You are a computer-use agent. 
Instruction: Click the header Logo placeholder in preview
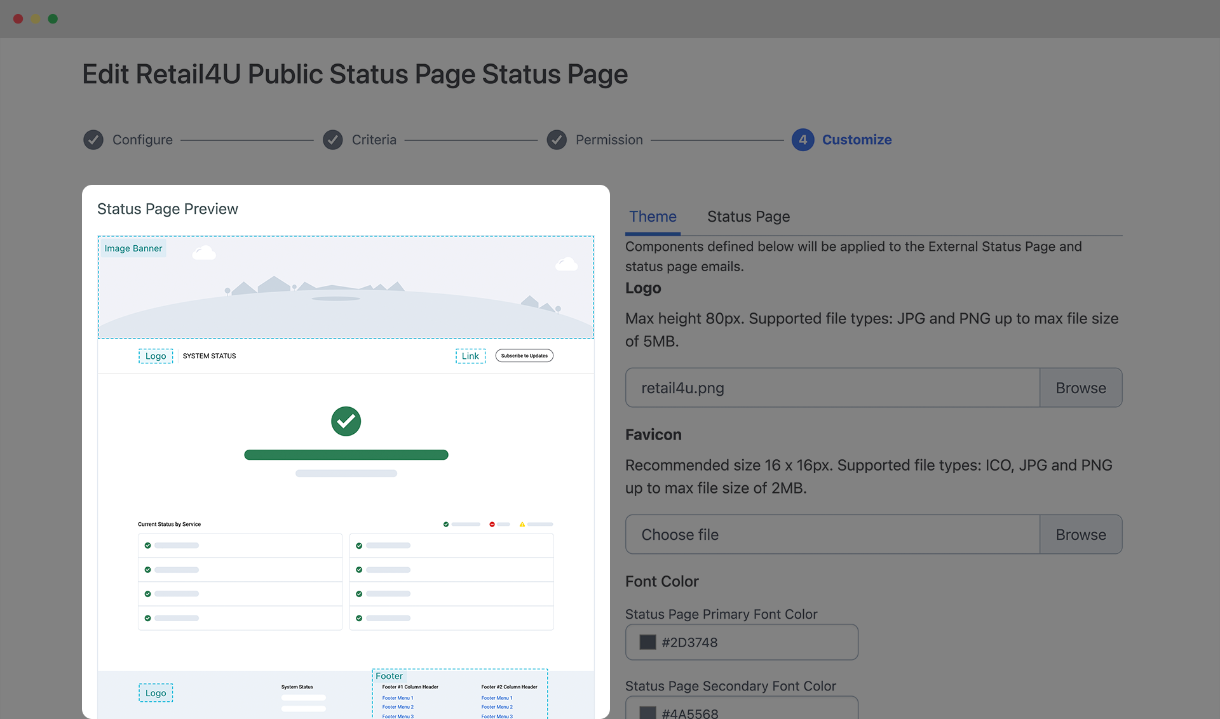[156, 356]
